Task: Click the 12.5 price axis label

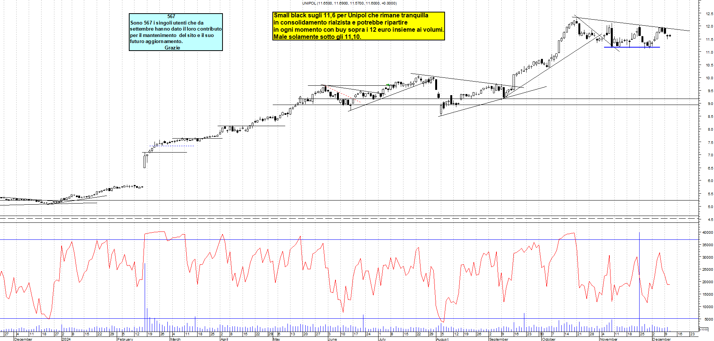Action: tap(709, 14)
